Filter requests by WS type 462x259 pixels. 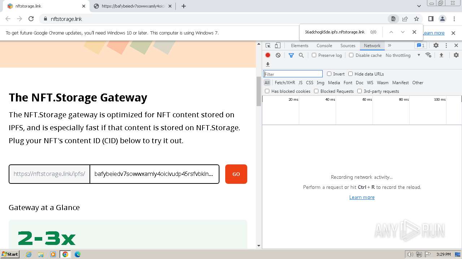pyautogui.click(x=370, y=83)
